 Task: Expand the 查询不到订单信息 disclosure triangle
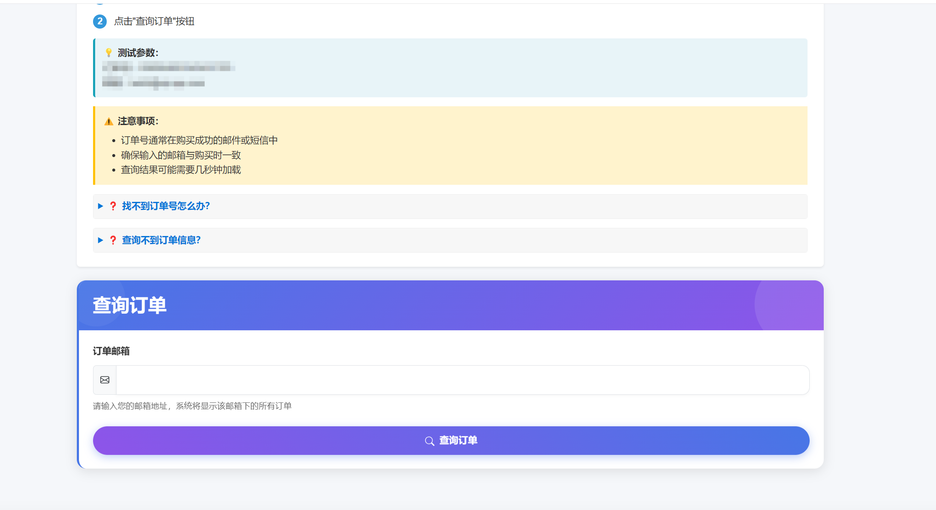101,240
